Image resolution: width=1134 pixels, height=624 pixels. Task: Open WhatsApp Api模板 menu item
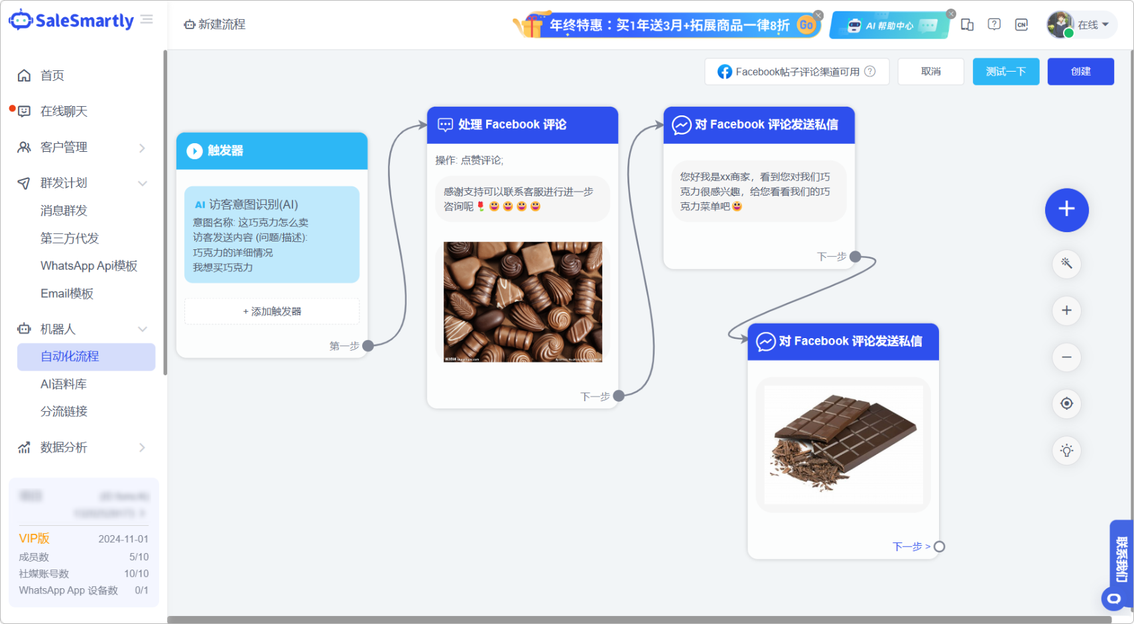pos(89,266)
